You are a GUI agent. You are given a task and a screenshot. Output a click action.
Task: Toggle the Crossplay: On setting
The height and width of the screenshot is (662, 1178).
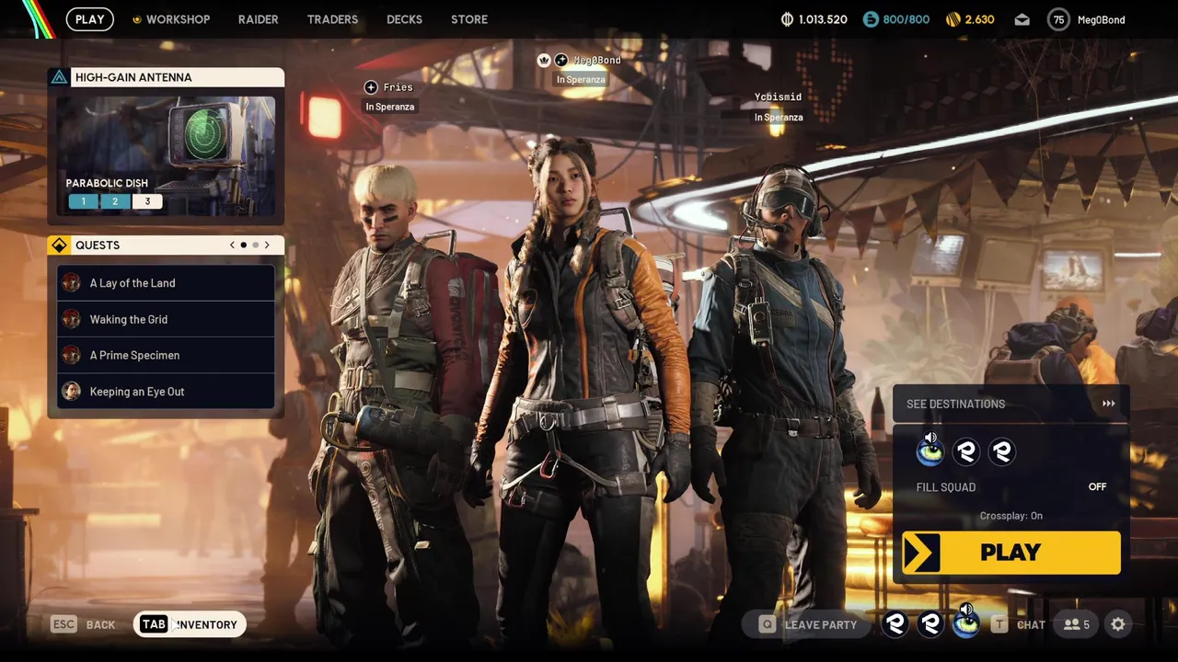1011,516
